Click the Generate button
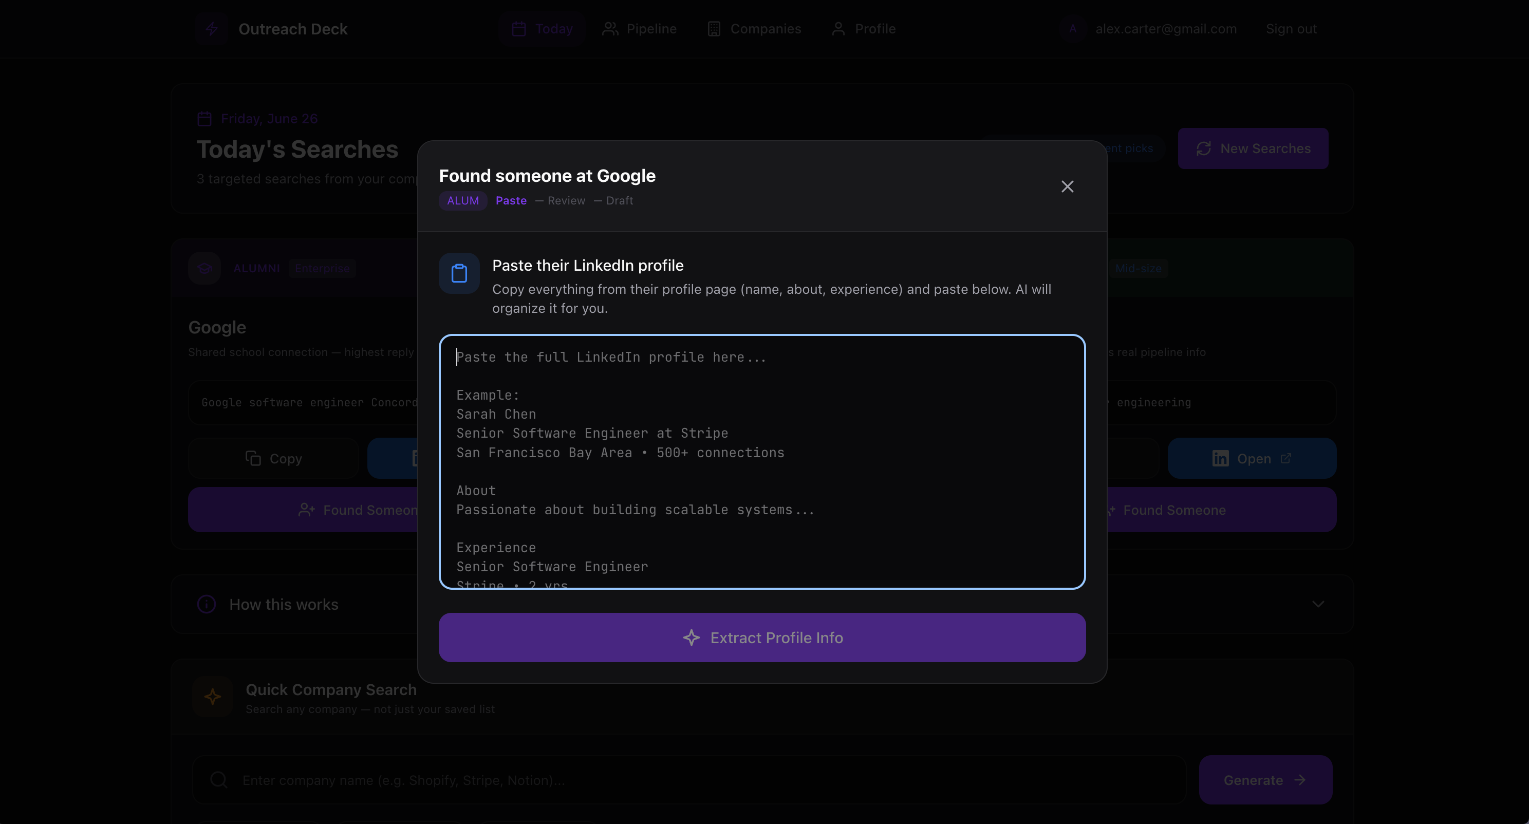Screen dimensions: 1529x824 (1265, 779)
